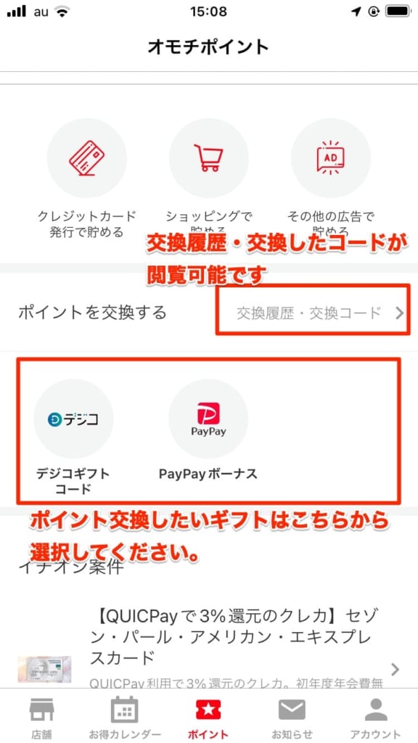Tap the Saison Pearl Amex card thumbnail
This screenshot has height=743, width=418.
[44, 669]
